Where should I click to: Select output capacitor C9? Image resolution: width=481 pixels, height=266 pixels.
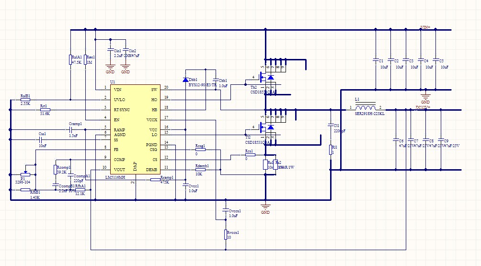[x=441, y=140]
